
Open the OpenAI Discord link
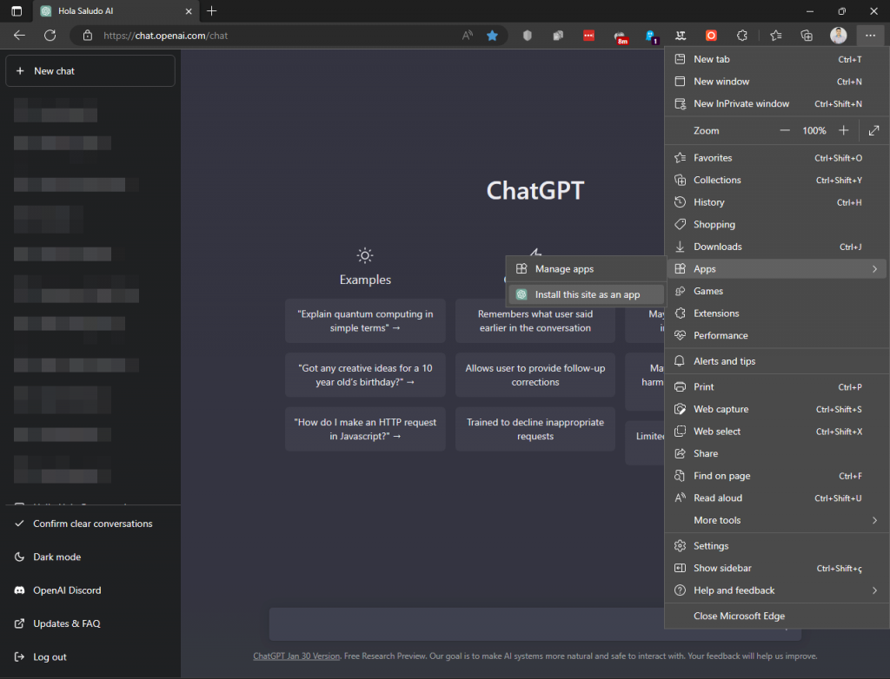tap(90, 590)
